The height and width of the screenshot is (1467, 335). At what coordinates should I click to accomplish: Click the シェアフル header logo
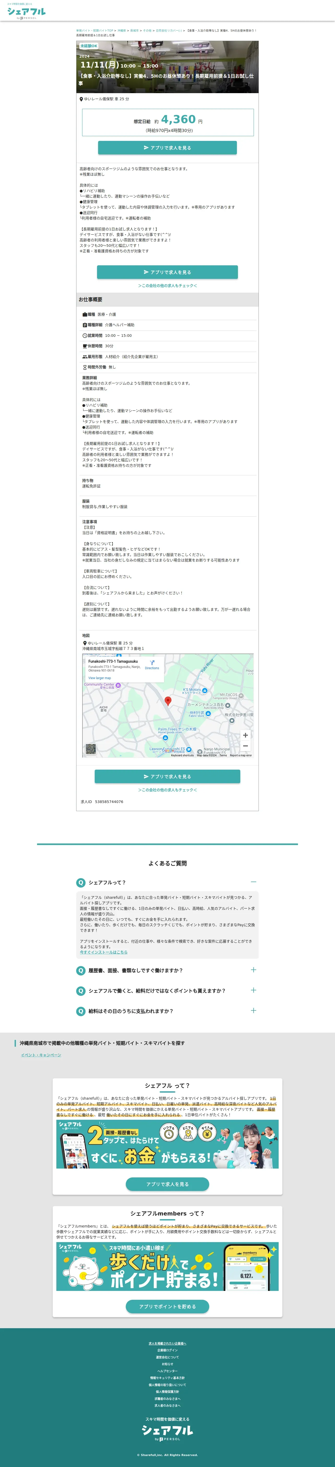click(x=26, y=12)
